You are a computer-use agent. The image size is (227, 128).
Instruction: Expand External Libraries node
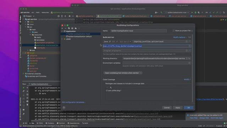click(x=23, y=74)
